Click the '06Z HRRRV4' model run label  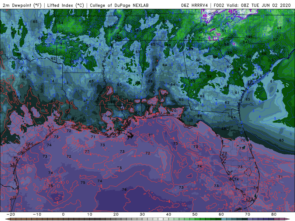(194, 5)
